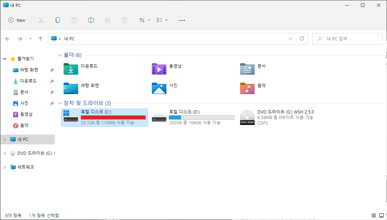Expand address bar history dropdown

click(290, 39)
